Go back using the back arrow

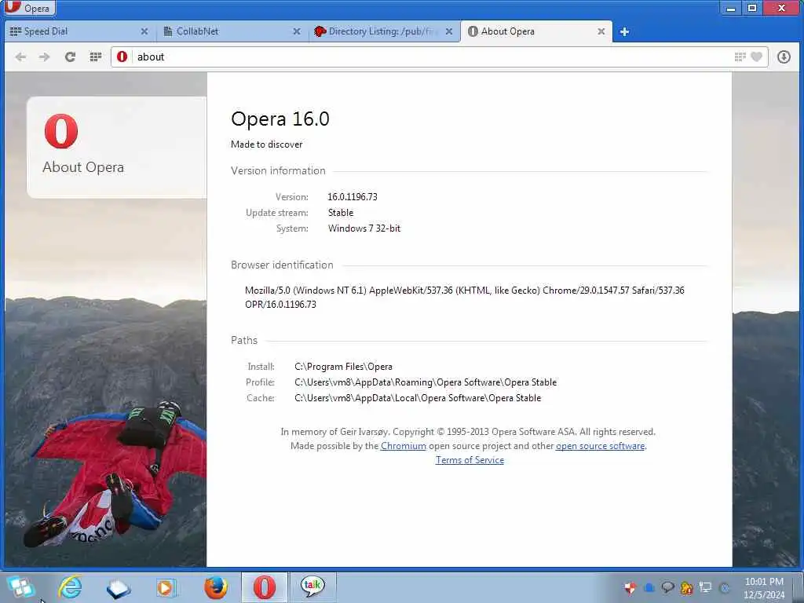[20, 57]
